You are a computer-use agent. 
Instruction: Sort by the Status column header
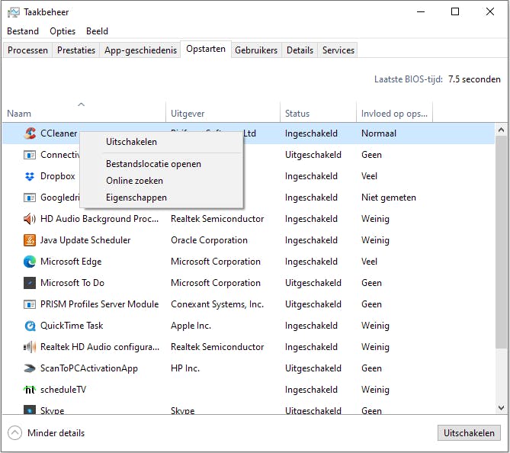(318, 113)
